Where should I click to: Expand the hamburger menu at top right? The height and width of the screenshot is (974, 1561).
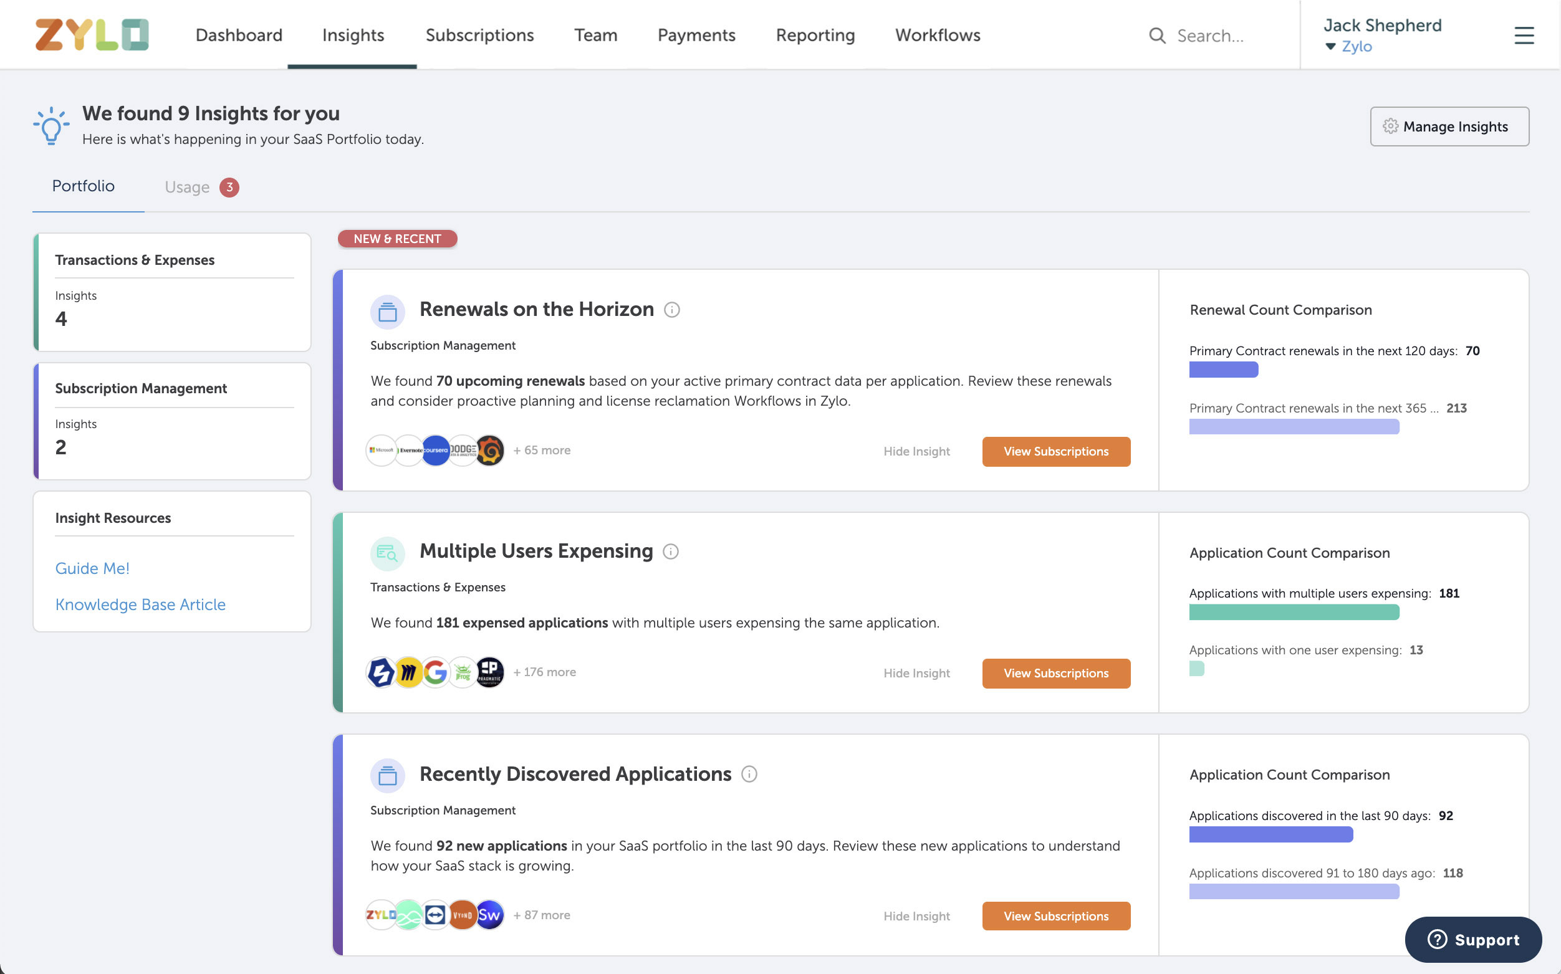[1524, 36]
